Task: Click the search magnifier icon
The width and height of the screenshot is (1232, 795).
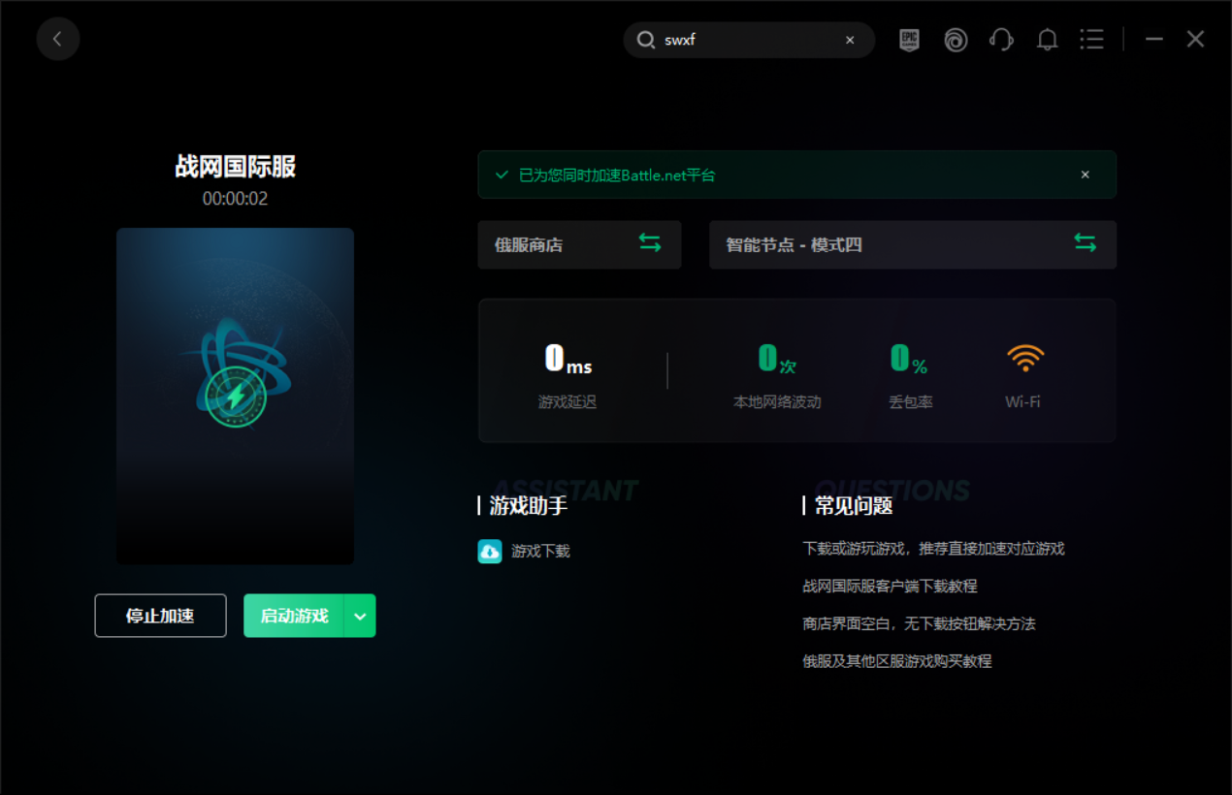Action: click(645, 40)
